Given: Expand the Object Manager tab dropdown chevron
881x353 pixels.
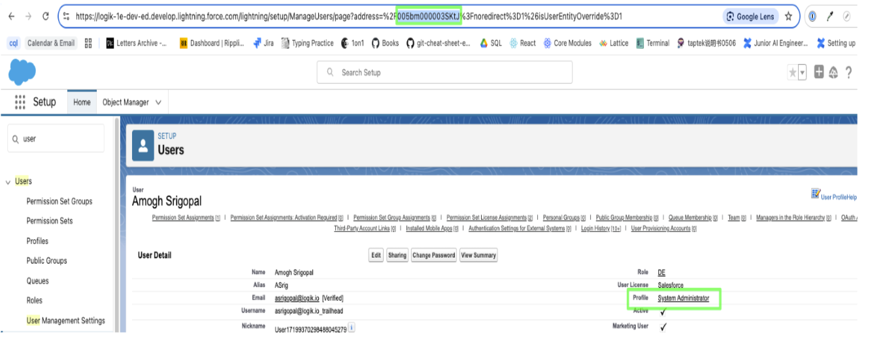Looking at the screenshot, I should click(x=158, y=102).
